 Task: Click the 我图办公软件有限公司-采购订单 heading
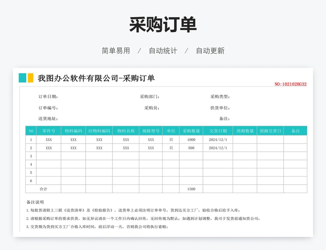tap(96, 78)
